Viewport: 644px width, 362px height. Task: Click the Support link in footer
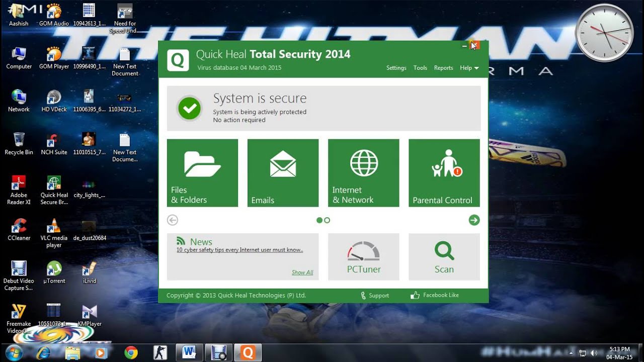click(375, 296)
